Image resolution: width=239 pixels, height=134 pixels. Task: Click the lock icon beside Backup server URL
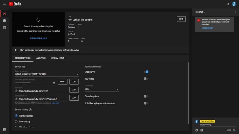(x=16, y=99)
